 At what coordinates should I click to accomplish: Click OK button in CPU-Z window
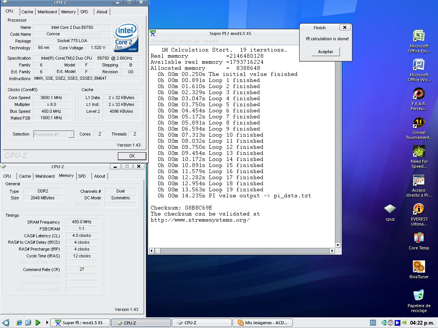coord(132,156)
